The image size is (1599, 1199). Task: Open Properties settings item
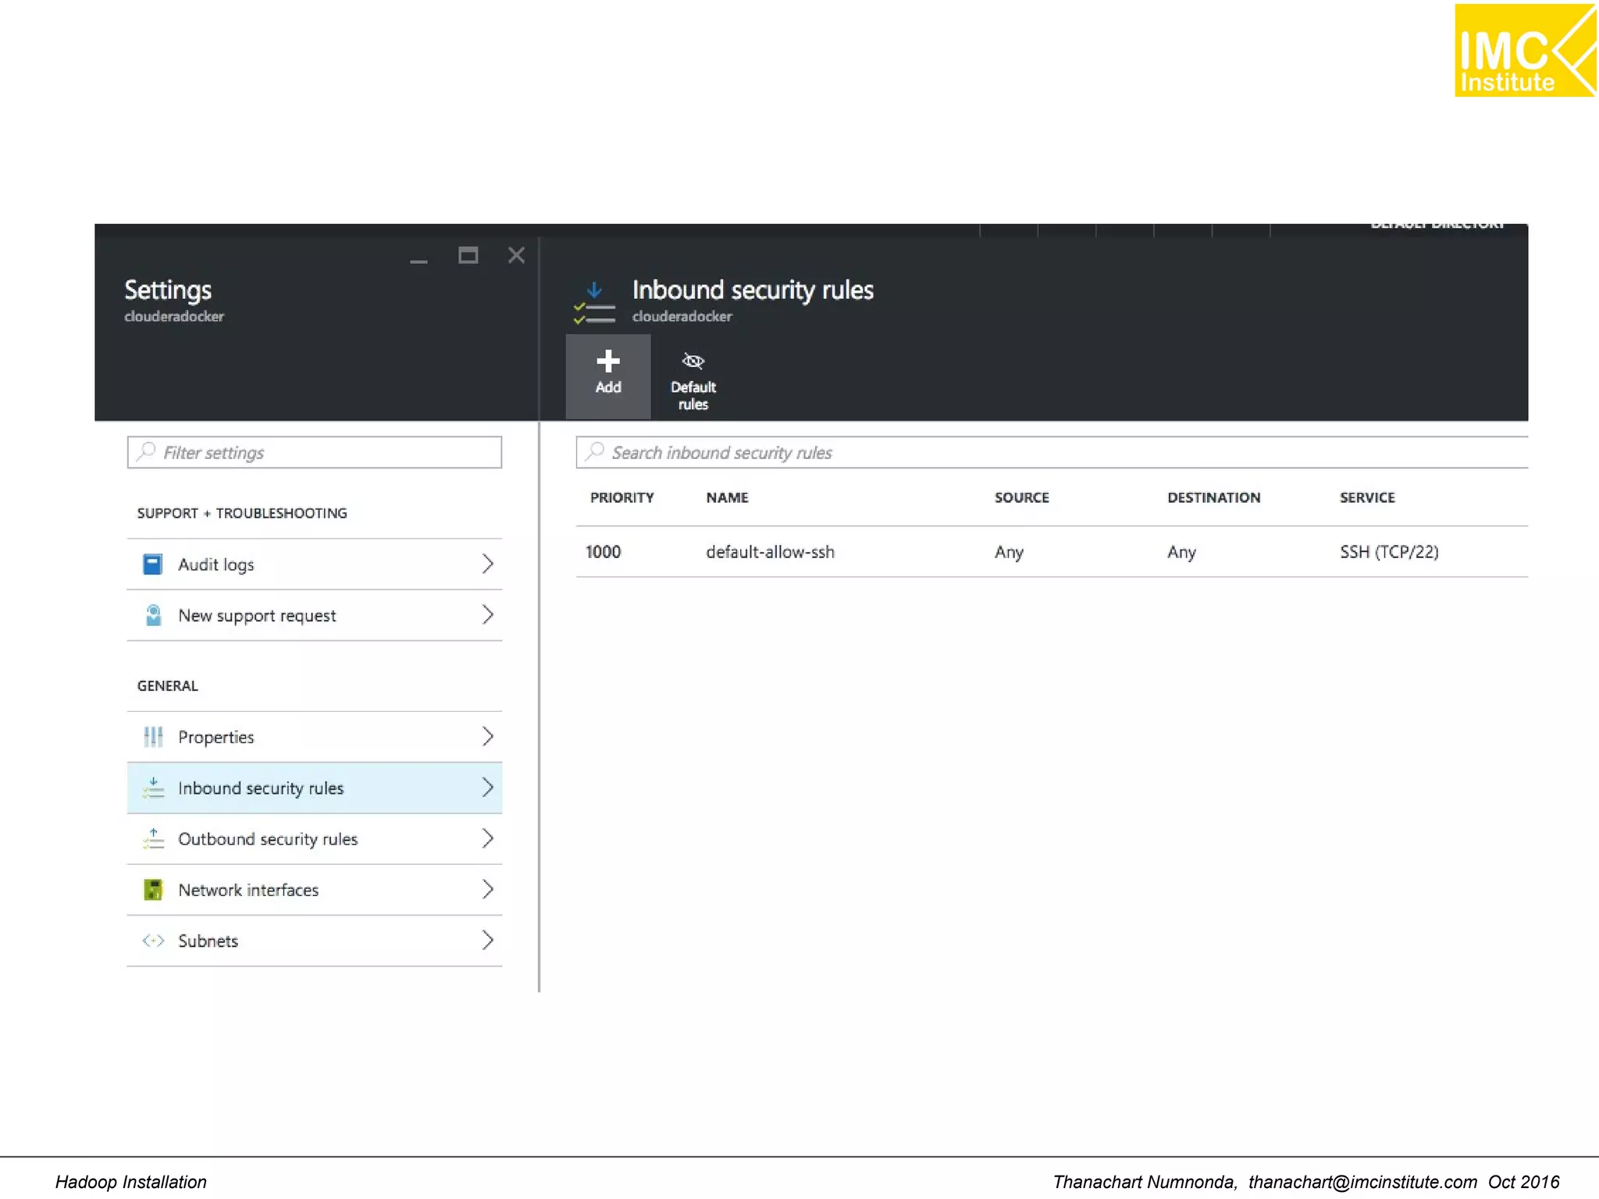[x=314, y=736]
